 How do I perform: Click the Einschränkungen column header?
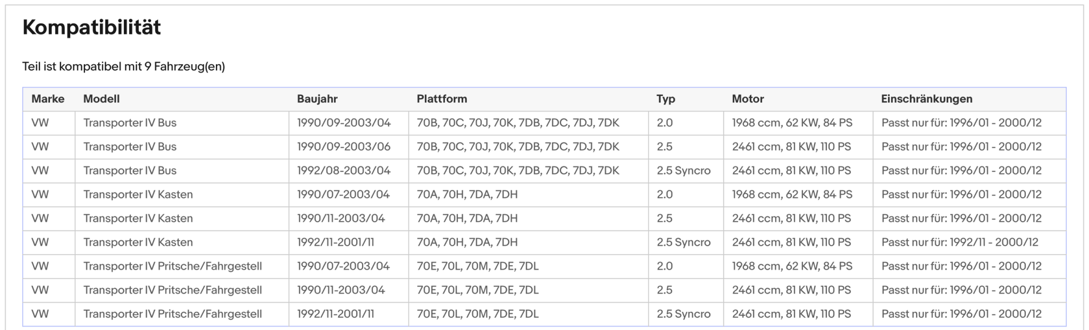click(x=926, y=99)
